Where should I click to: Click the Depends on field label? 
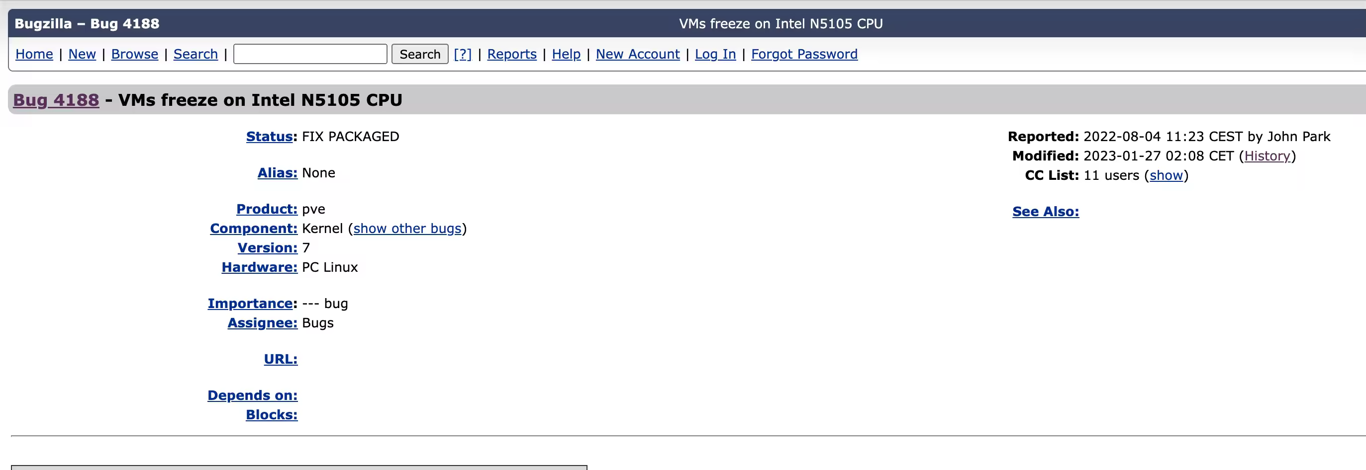252,395
